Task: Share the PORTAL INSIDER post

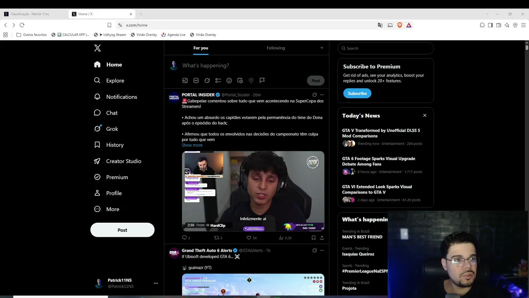Action: 322,238
